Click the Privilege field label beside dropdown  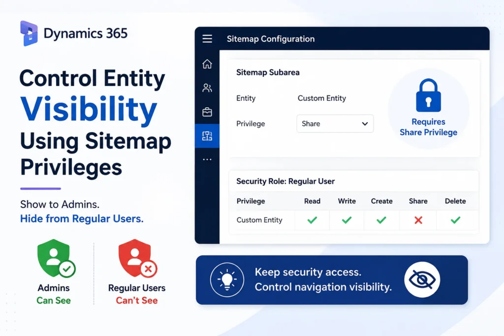click(x=251, y=123)
